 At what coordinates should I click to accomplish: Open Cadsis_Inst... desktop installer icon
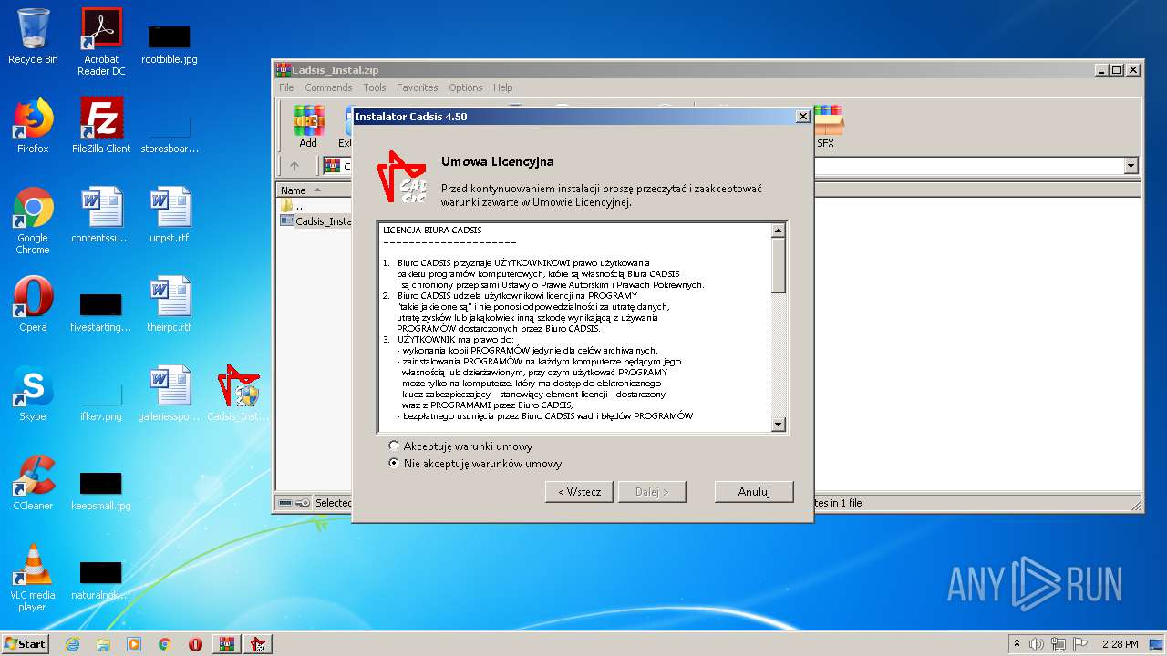pos(238,394)
